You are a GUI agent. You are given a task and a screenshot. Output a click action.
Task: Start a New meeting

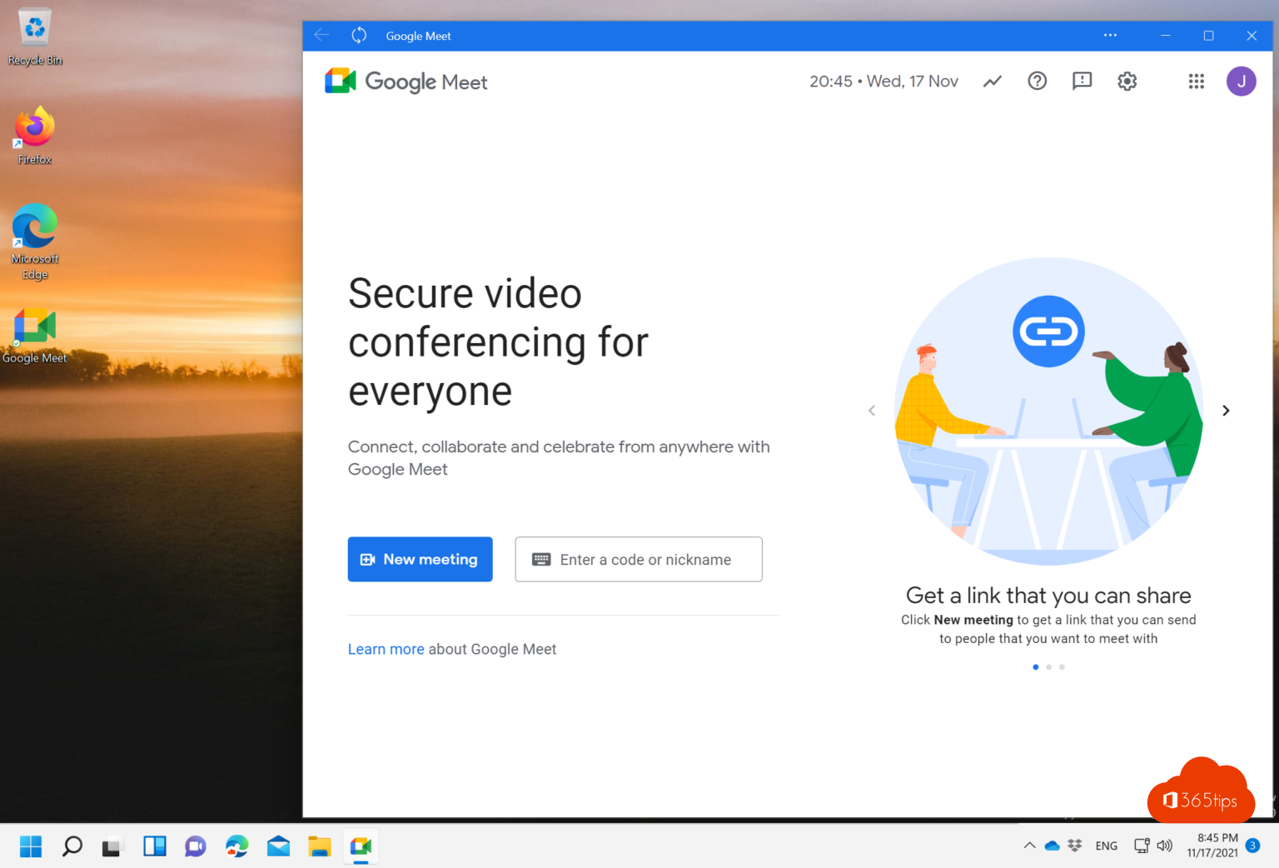[420, 559]
